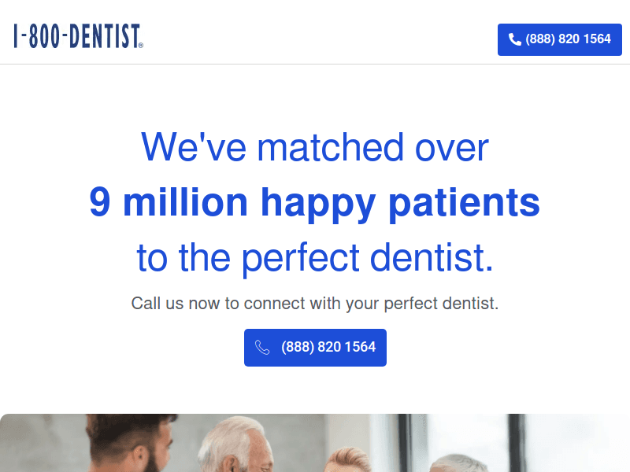630x472 pixels.
Task: Click the line 'to the perfect dentist.'
Action: click(315, 257)
